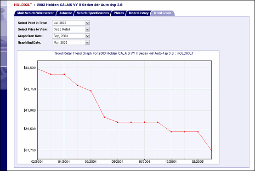This screenshot has height=171, width=255.
Task: Click the first data point at 02/2004
Action: tap(38, 69)
